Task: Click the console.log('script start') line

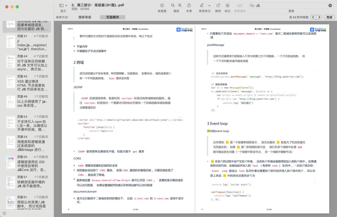Action: point(232,185)
